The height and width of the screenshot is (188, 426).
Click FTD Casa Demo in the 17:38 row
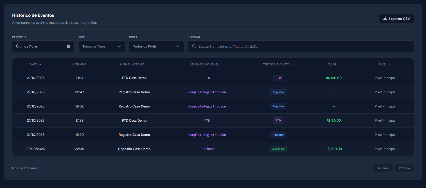(134, 121)
